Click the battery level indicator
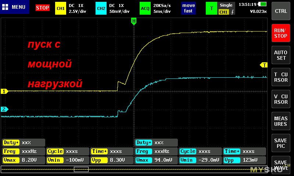294x176 pixels. pos(262,4)
